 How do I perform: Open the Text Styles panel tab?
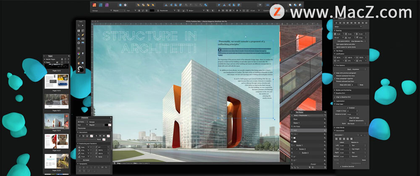(299, 112)
